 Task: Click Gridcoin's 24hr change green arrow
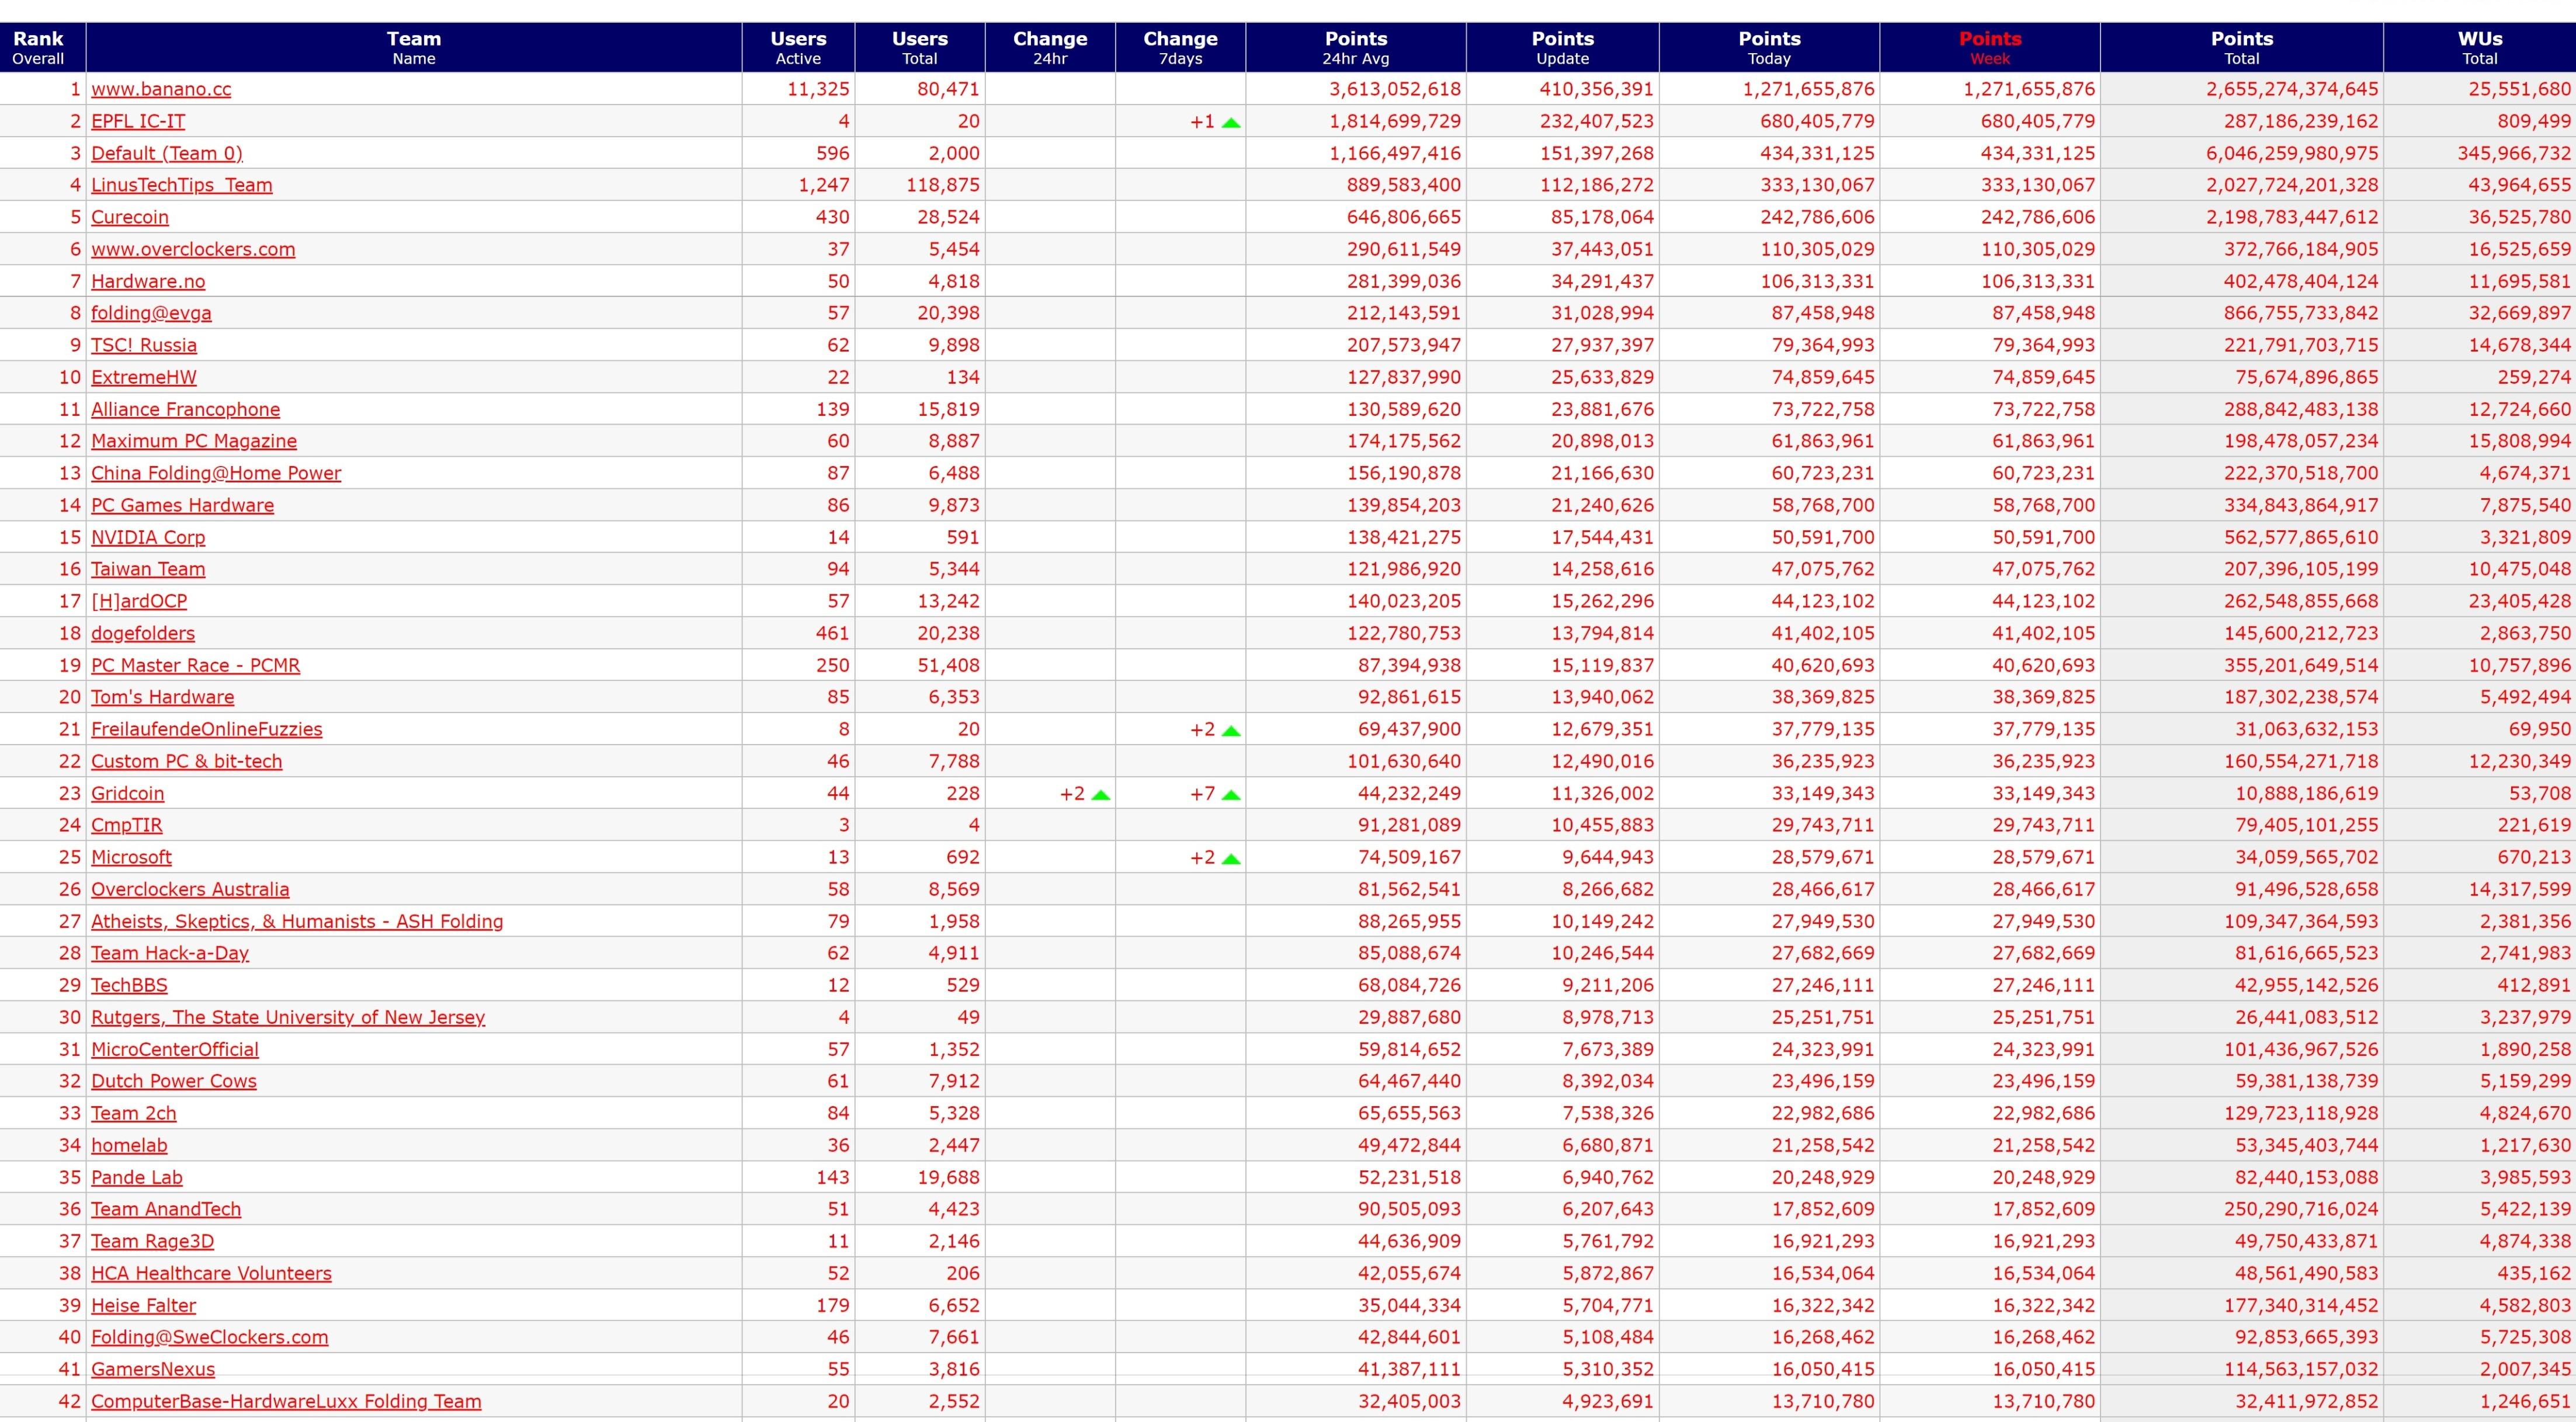[x=1101, y=795]
